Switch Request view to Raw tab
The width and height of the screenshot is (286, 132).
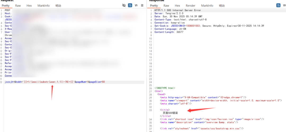tap(18, 6)
